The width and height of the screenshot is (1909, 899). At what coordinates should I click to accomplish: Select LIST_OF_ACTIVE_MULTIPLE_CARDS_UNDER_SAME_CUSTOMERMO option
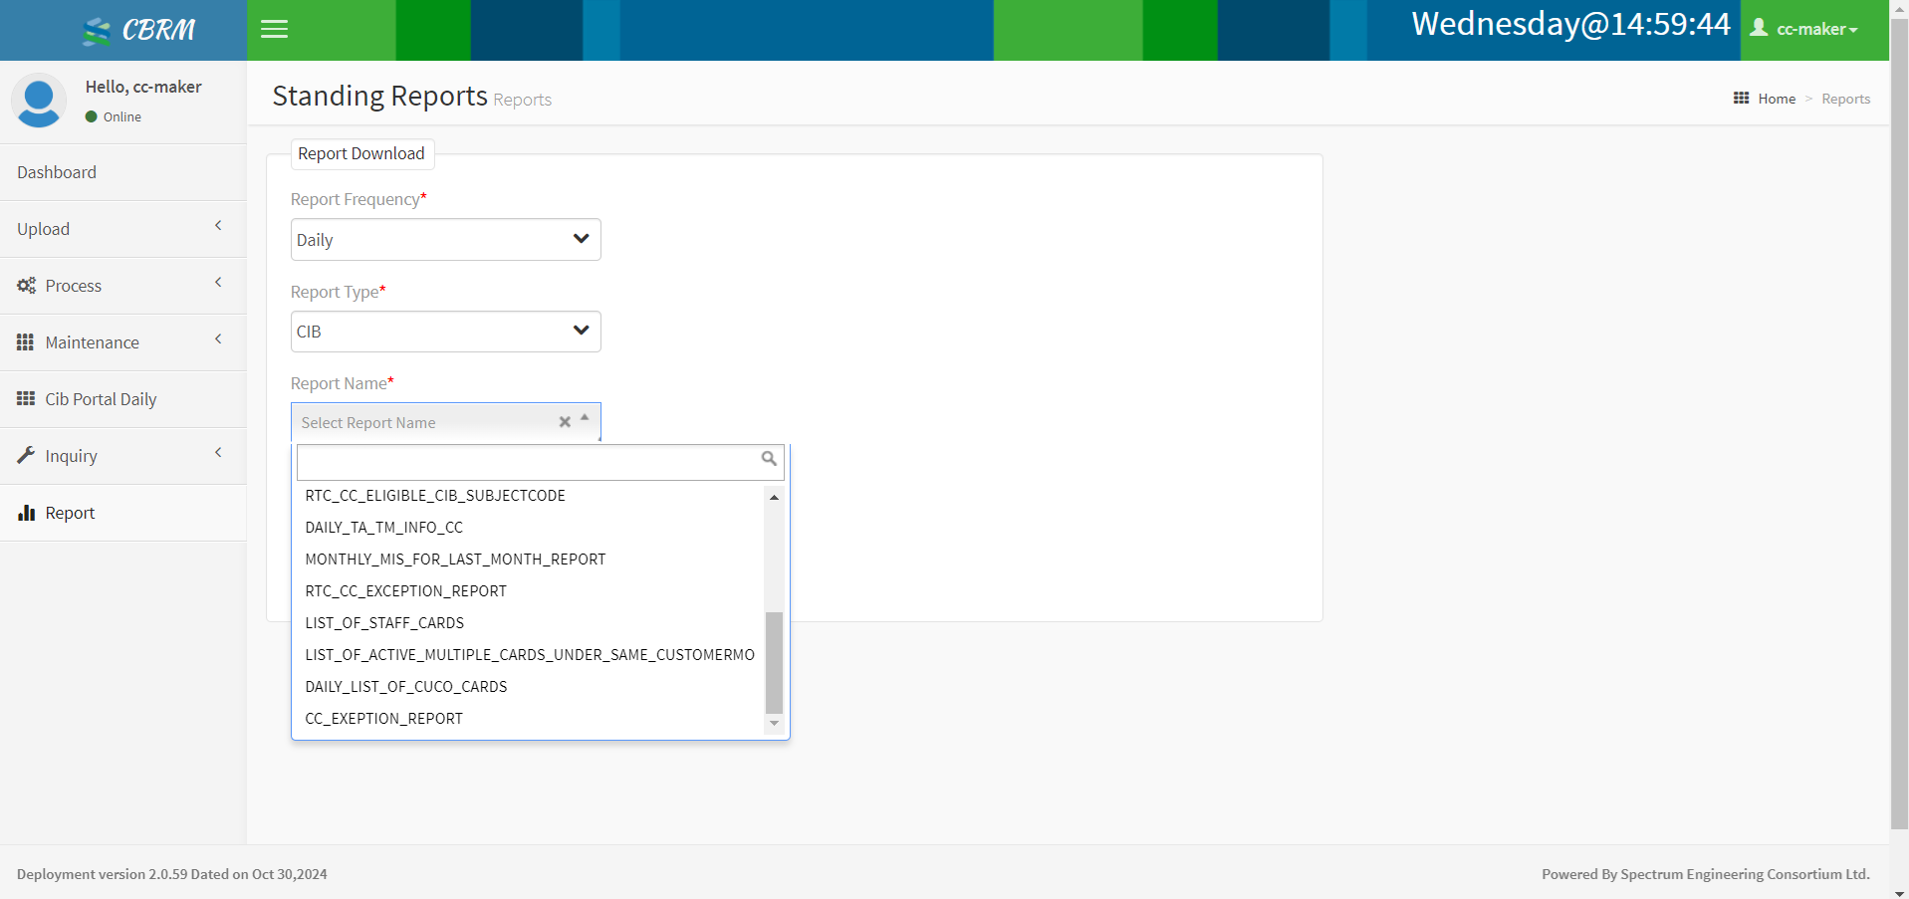[x=530, y=655]
